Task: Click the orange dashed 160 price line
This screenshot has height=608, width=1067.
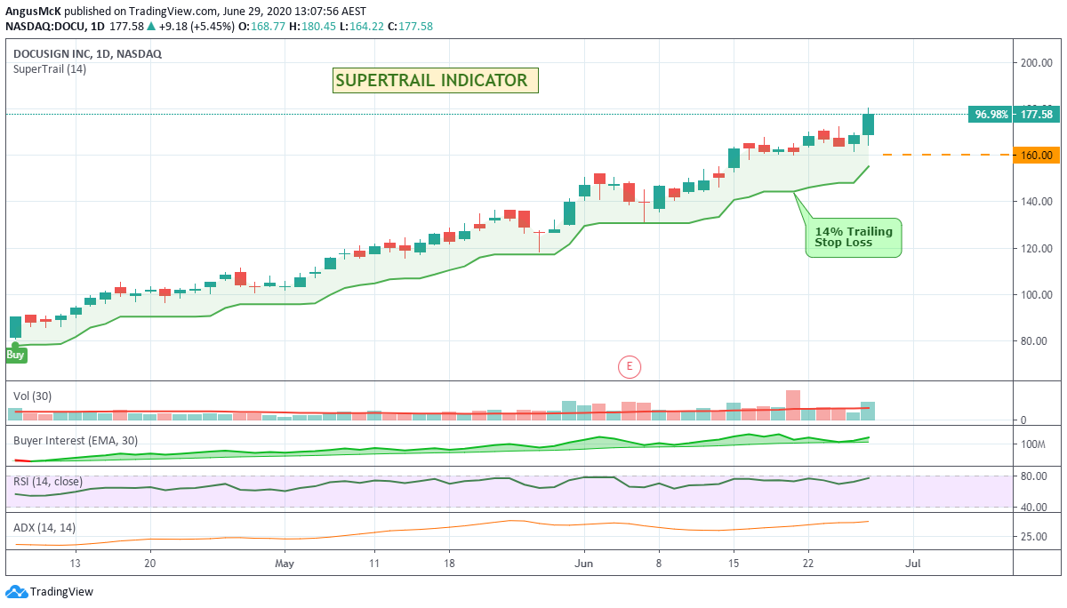Action: coord(946,155)
